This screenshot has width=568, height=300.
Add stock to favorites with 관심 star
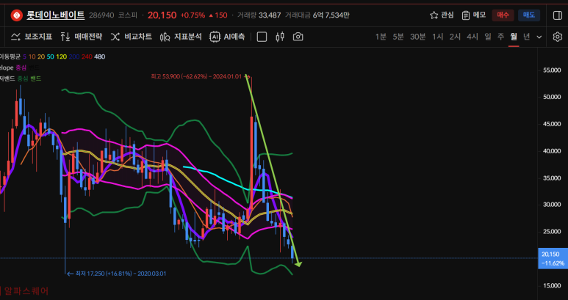click(x=442, y=15)
